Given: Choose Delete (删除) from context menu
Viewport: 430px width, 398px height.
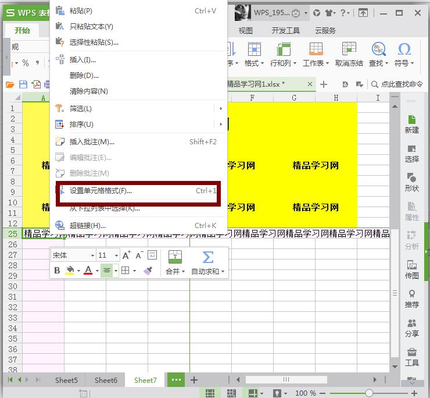Looking at the screenshot, I should (138, 75).
